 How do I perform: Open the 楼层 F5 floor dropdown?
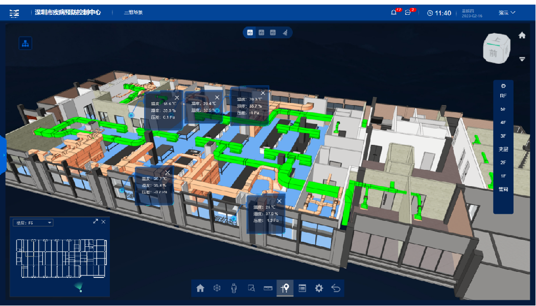34,223
